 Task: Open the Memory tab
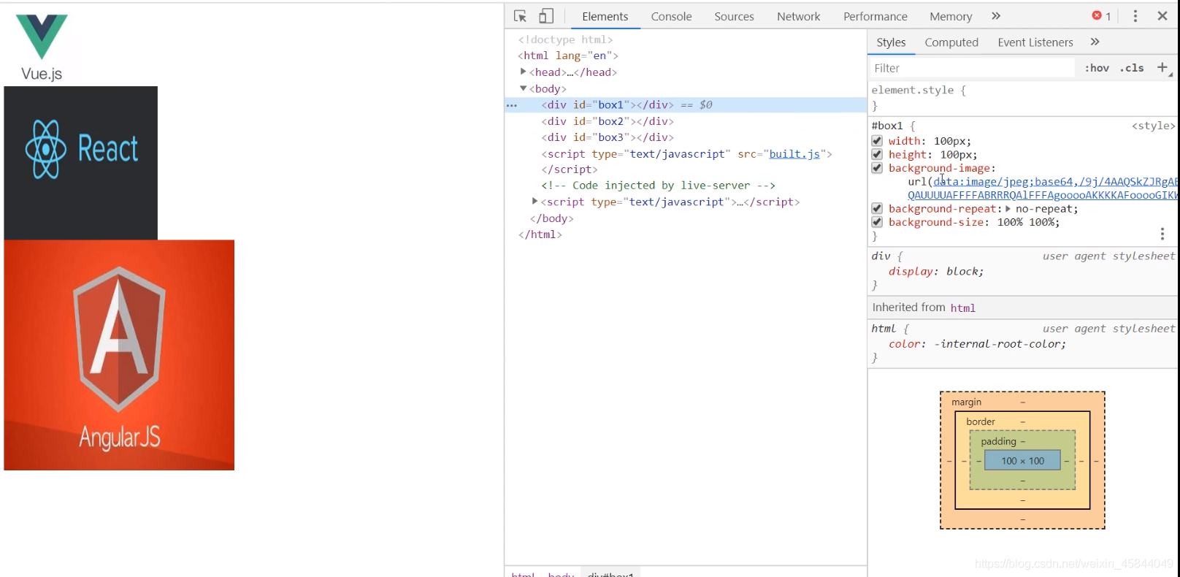[x=950, y=16]
